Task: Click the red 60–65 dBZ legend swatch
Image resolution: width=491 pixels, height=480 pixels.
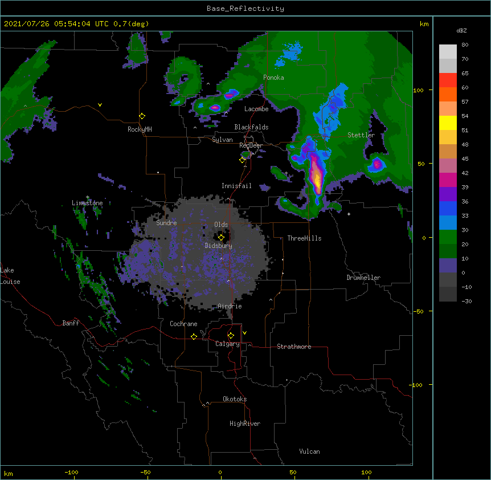Action: [x=448, y=80]
